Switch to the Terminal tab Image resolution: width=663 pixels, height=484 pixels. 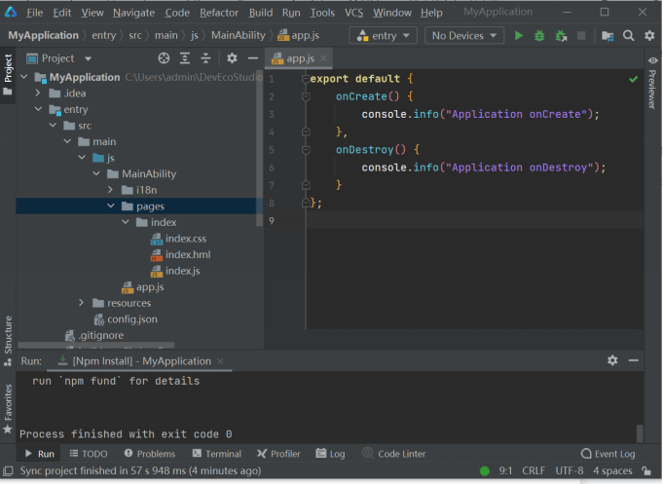[x=216, y=454]
